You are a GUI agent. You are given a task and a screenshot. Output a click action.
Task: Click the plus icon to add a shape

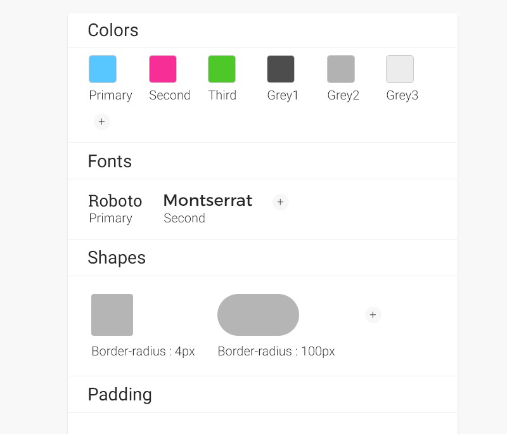[373, 315]
